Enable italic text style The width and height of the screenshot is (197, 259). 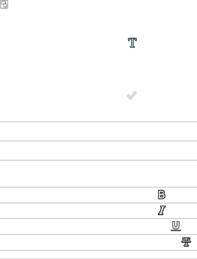162,211
